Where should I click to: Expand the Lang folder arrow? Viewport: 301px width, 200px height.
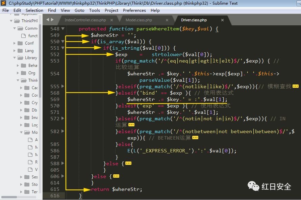coord(15,51)
